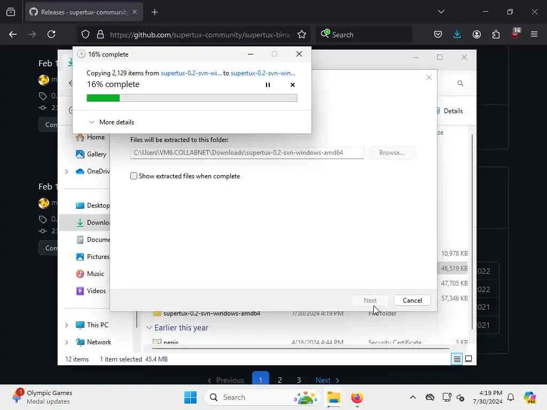Click the Explorer vertical scrollbar

472,232
